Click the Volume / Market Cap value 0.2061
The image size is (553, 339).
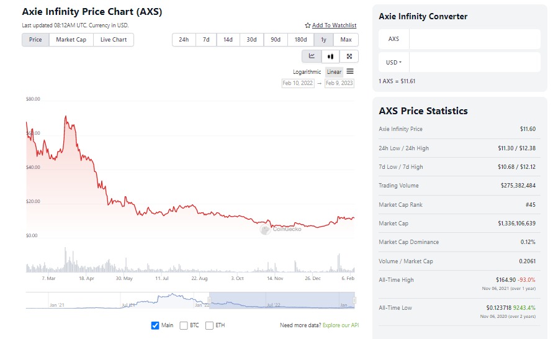(x=528, y=261)
